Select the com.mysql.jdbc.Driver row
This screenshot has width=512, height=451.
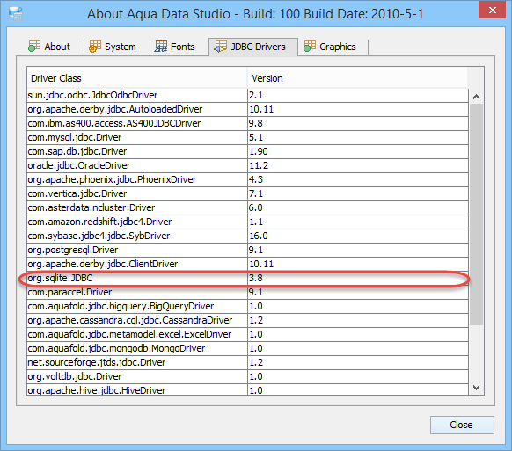247,137
